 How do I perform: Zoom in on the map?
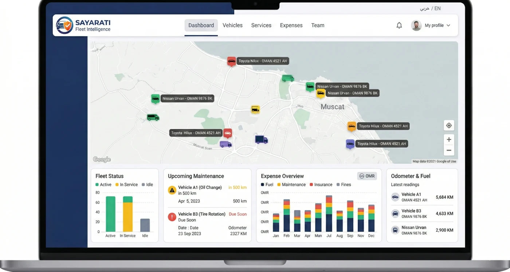[x=449, y=139]
